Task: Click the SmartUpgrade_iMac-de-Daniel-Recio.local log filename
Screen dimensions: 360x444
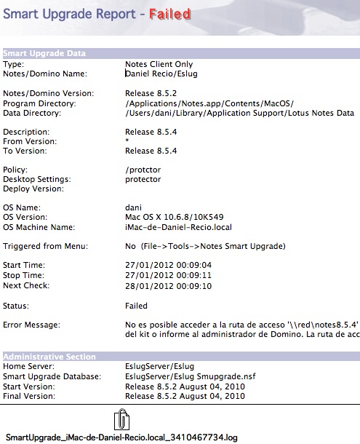Action: tap(121, 437)
